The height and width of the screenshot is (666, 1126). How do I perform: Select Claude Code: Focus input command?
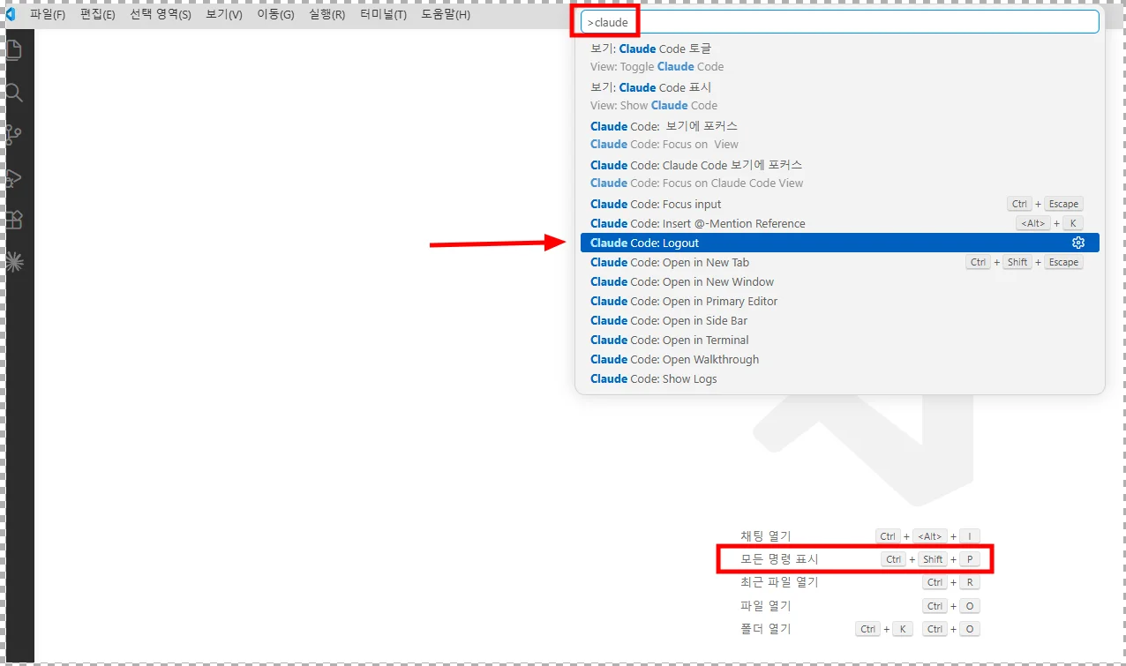click(839, 204)
